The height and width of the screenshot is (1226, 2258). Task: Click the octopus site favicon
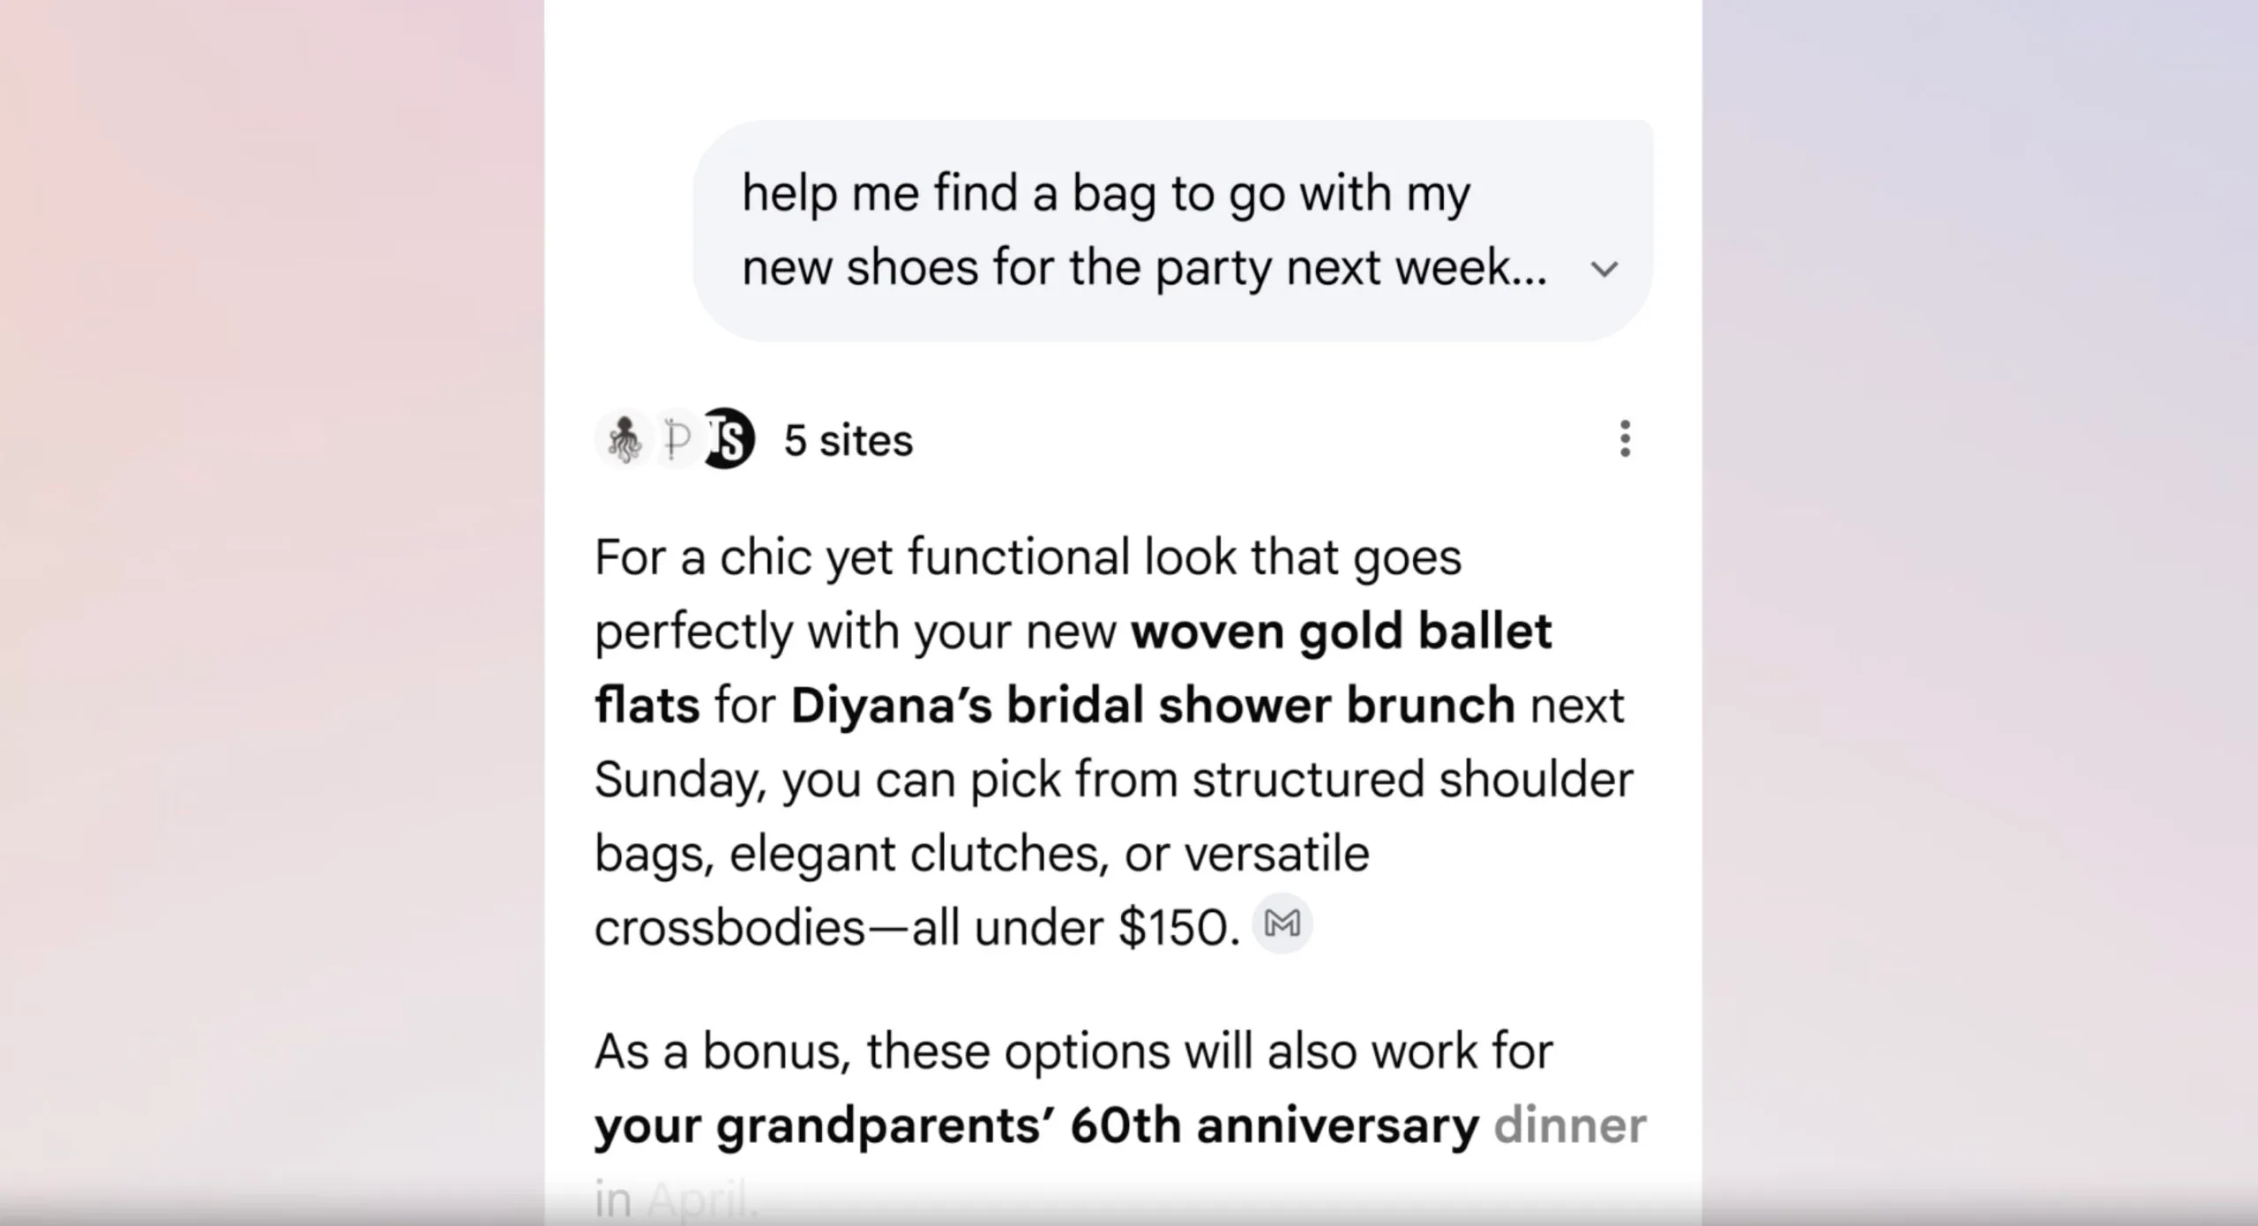[624, 439]
